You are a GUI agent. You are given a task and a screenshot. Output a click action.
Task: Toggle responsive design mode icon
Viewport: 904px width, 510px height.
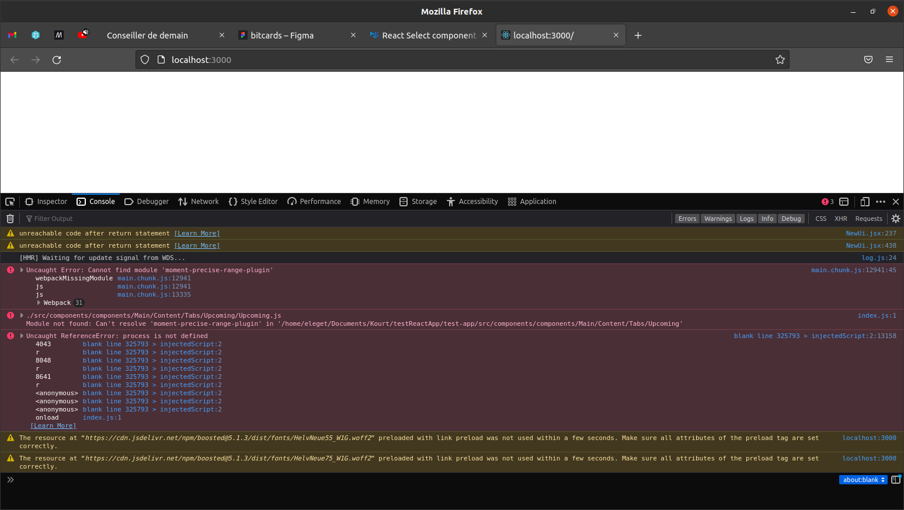coord(865,202)
